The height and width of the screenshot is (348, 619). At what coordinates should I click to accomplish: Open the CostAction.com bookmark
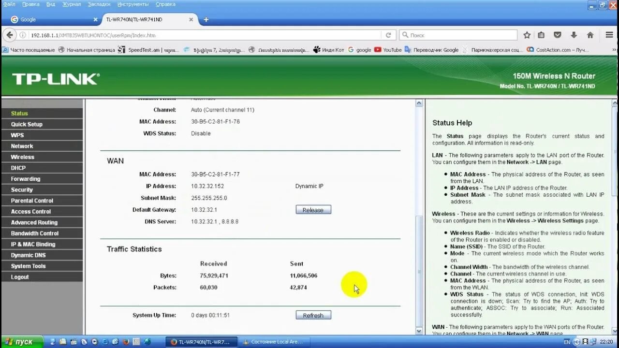coord(558,50)
